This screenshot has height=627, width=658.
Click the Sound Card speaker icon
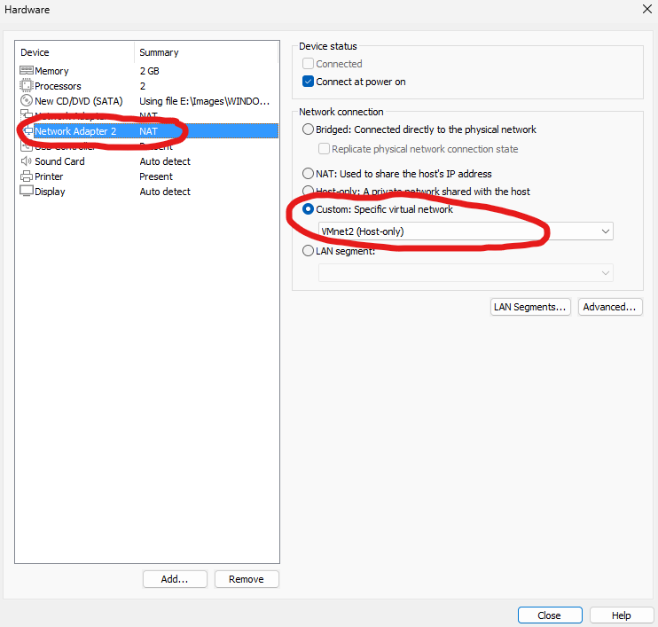tap(27, 161)
